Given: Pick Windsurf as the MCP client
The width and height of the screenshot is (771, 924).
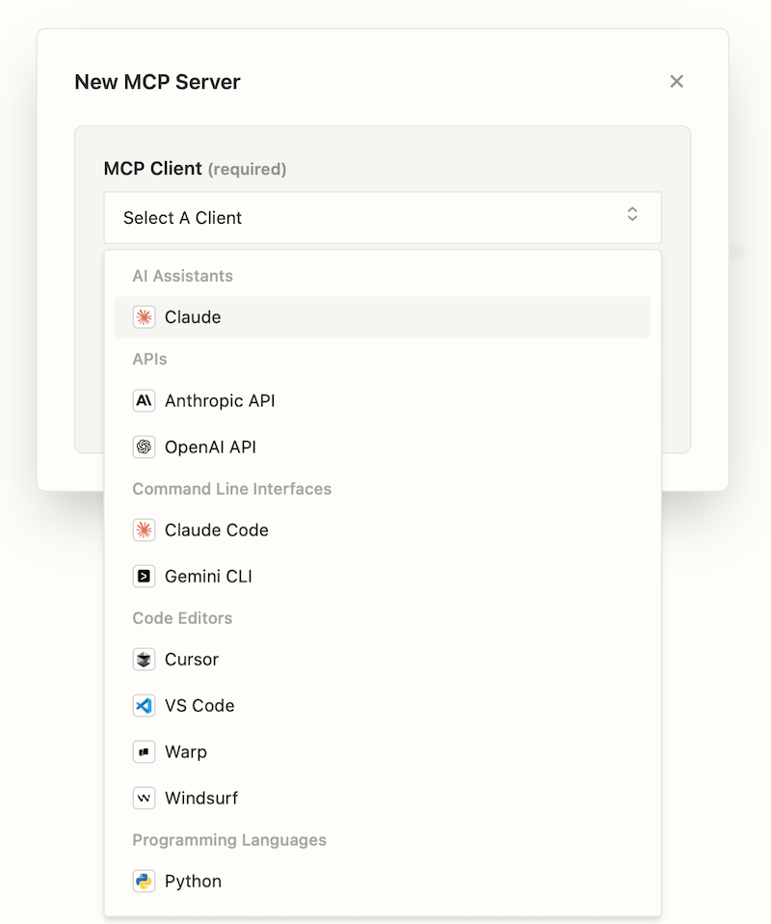Looking at the screenshot, I should [200, 798].
